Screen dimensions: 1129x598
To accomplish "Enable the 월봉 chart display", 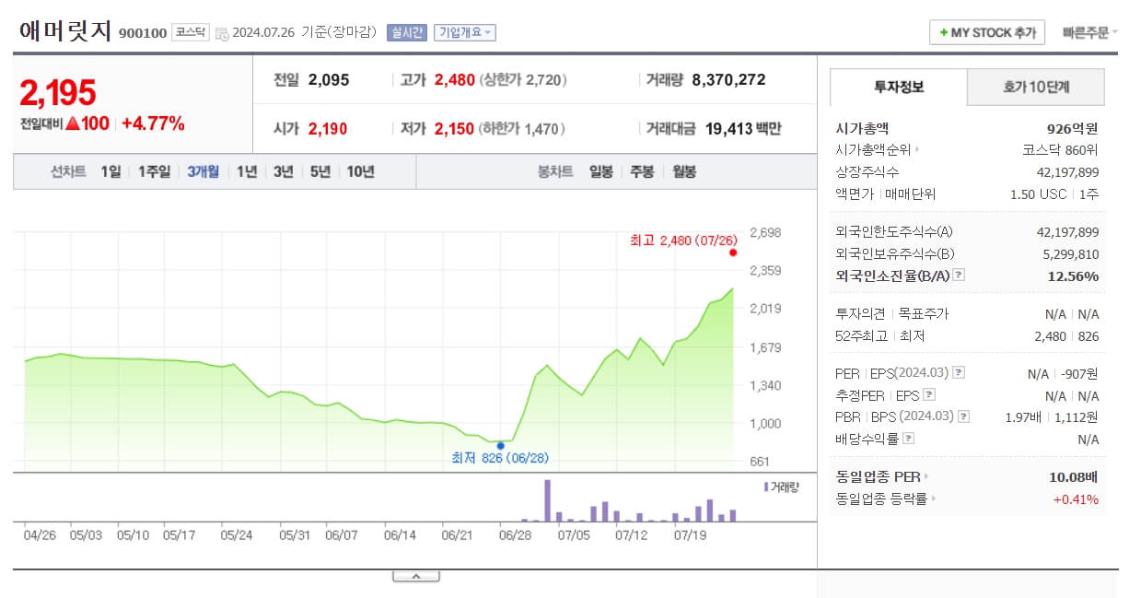I will click(x=681, y=170).
